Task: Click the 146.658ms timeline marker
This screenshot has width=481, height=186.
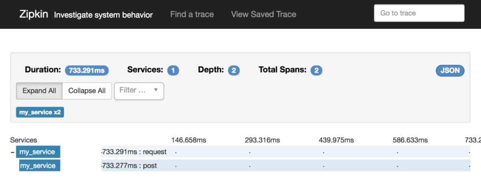Action: point(188,140)
